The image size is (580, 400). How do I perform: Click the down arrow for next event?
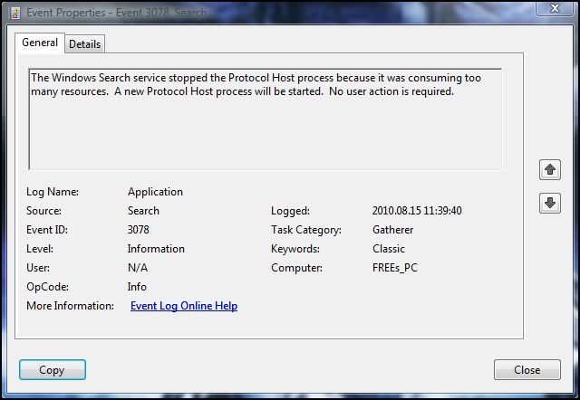[550, 204]
